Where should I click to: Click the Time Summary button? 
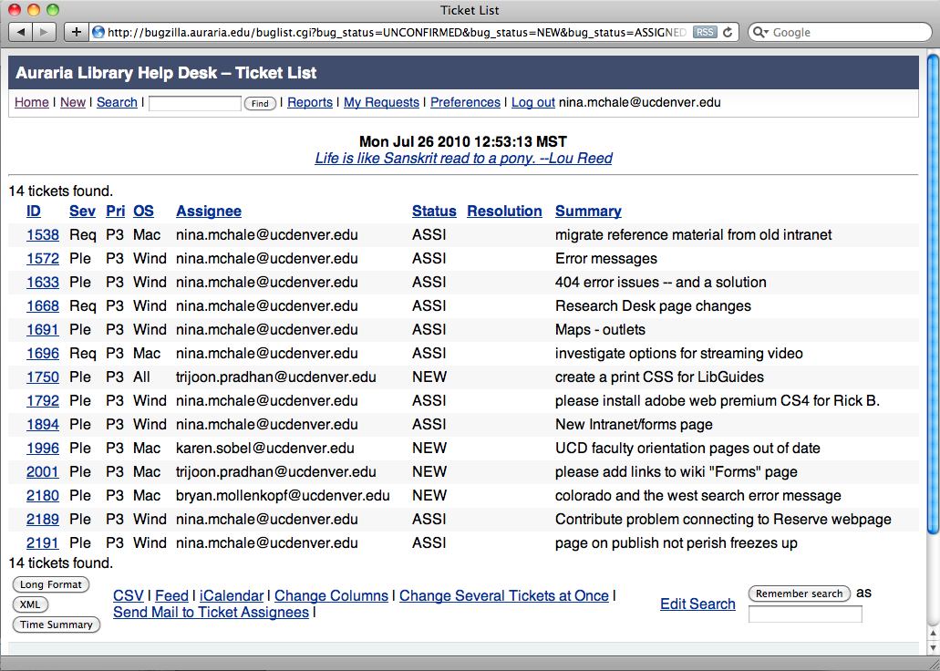tap(57, 625)
